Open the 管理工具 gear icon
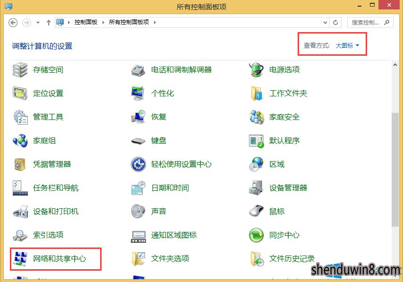This screenshot has width=403, height=282. point(20,117)
